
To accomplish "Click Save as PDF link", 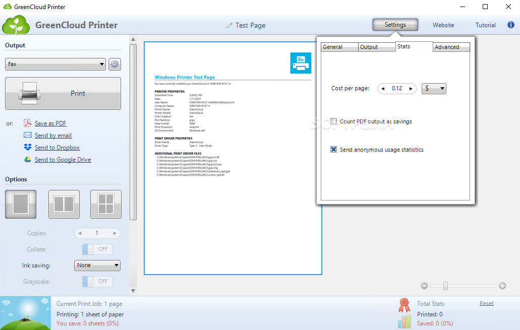I will point(50,123).
